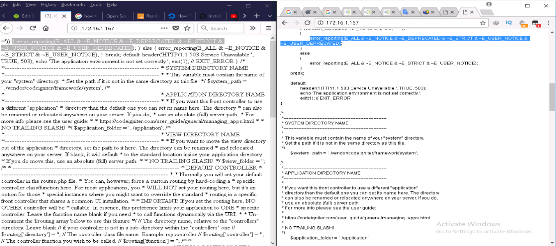The image size is (556, 246).
Task: Click the gray cloud extension in Chrome
Action: click(x=496, y=23)
